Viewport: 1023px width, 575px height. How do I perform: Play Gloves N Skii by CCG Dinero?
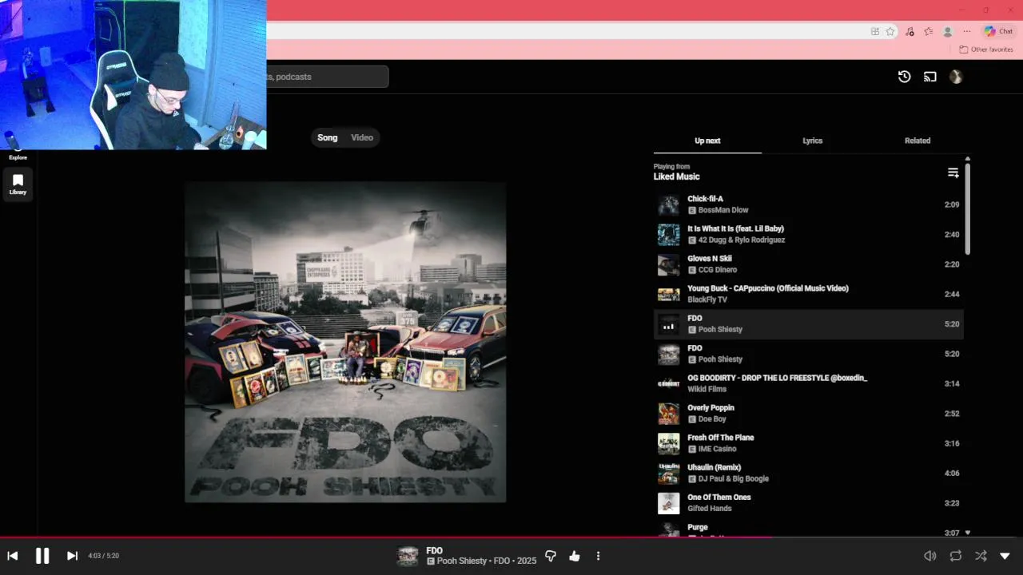point(809,264)
